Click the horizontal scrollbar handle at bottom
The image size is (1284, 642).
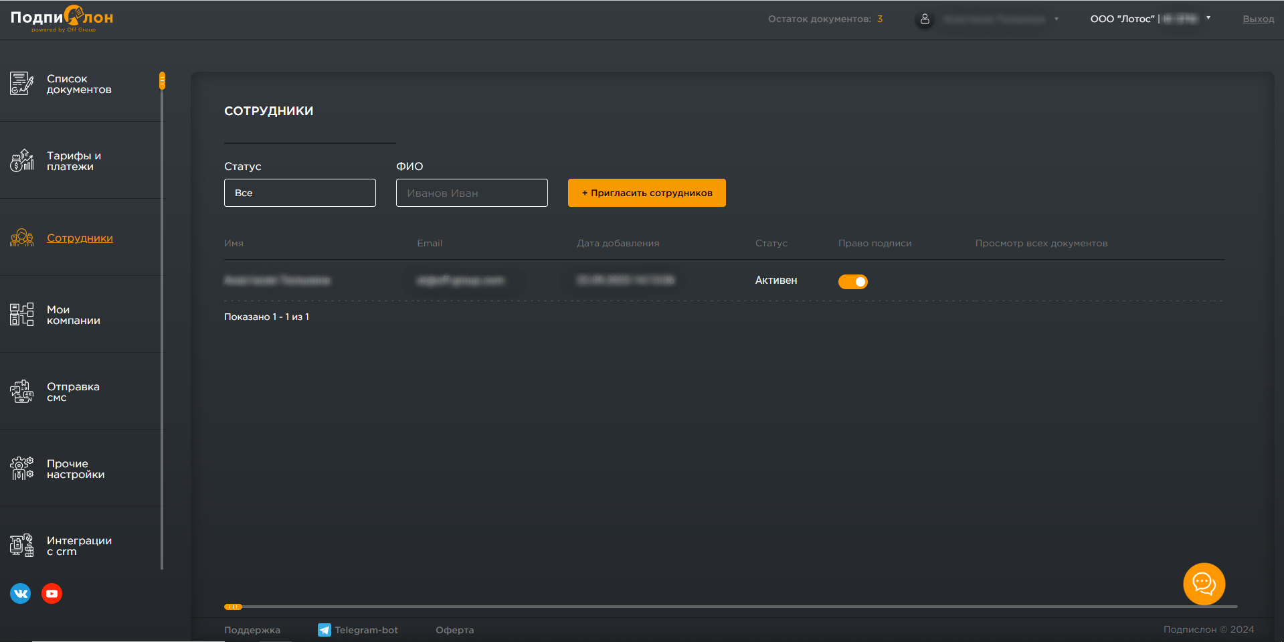(x=233, y=607)
